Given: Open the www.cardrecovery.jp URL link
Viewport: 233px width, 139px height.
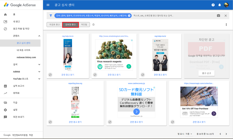Looking at the screenshot, I should [x=136, y=83].
